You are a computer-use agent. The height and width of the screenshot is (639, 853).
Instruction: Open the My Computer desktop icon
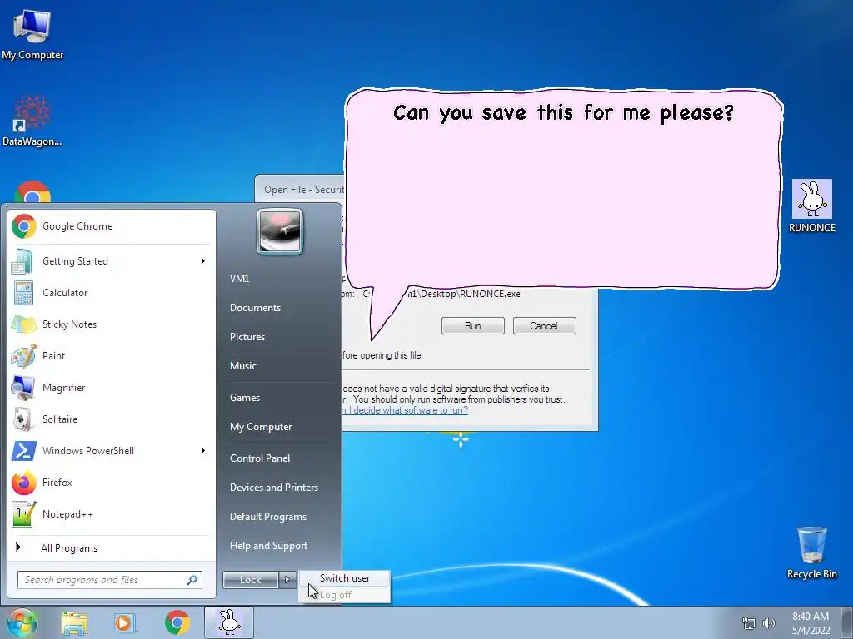[32, 35]
